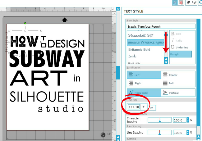Click the pt unit button
Screen dimensions: 202x141
(152, 107)
